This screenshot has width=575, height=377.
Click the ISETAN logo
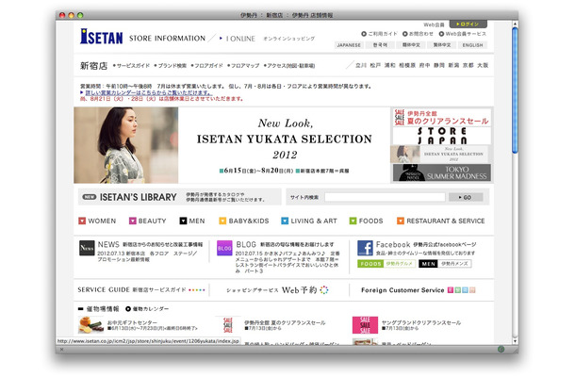(102, 37)
